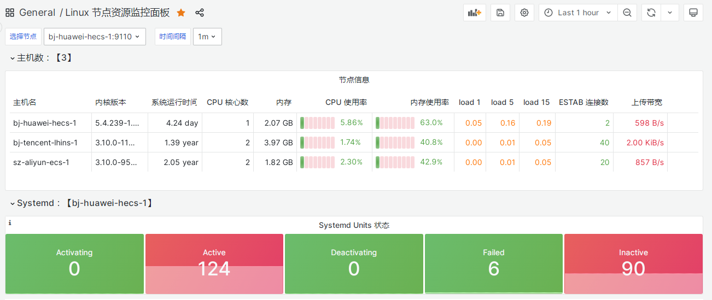Save the dashboard with disk icon
Image resolution: width=712 pixels, height=300 pixels.
[500, 13]
